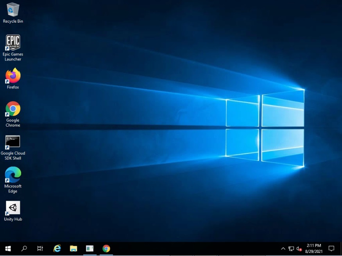
Task: Launch Internet Explorer from the taskbar
Action: click(57, 248)
